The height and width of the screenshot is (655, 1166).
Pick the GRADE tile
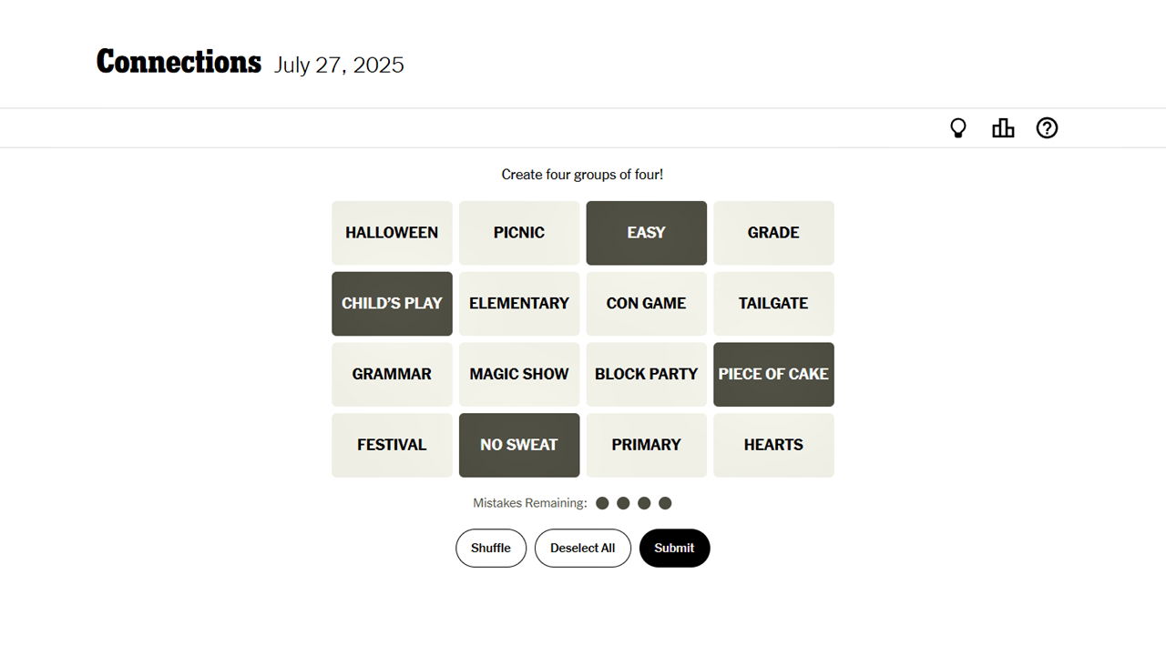coord(773,233)
